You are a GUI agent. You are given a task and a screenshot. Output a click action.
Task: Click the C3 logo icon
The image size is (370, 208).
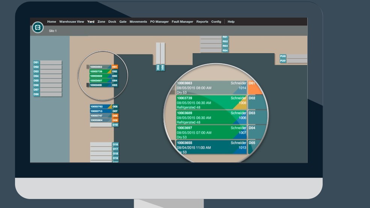coord(38,27)
